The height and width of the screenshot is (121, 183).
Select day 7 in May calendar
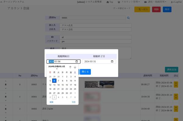[58, 81]
